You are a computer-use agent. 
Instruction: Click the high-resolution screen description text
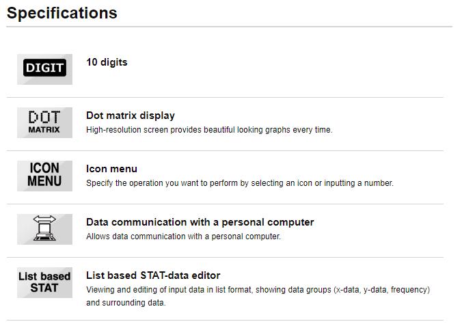coord(209,130)
